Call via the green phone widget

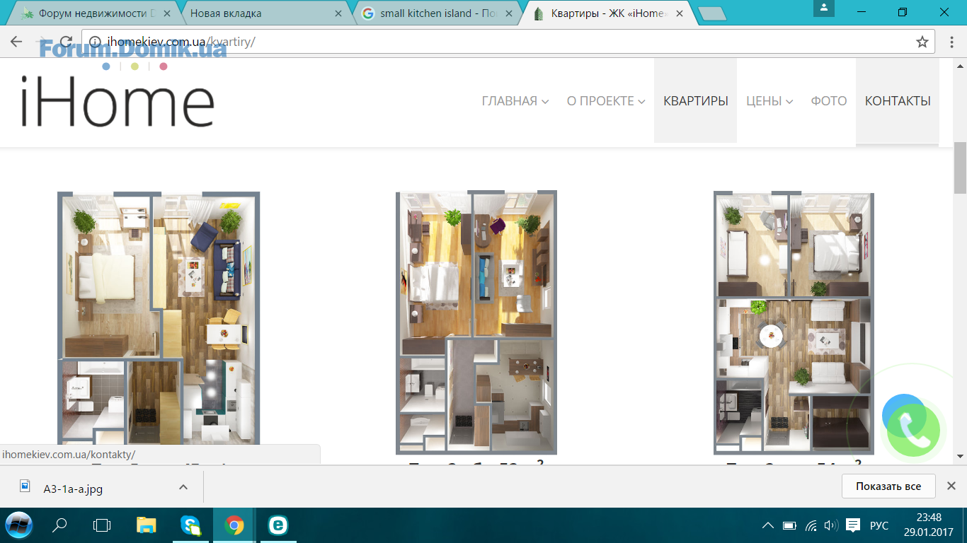(913, 430)
